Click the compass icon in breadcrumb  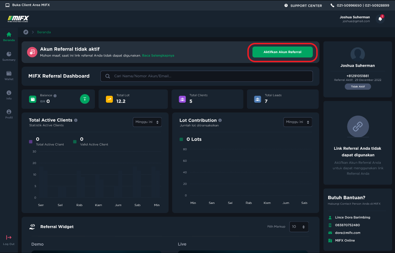[x=26, y=32]
